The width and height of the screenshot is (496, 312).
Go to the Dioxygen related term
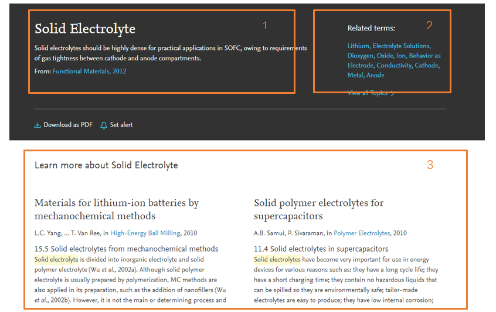coord(360,56)
